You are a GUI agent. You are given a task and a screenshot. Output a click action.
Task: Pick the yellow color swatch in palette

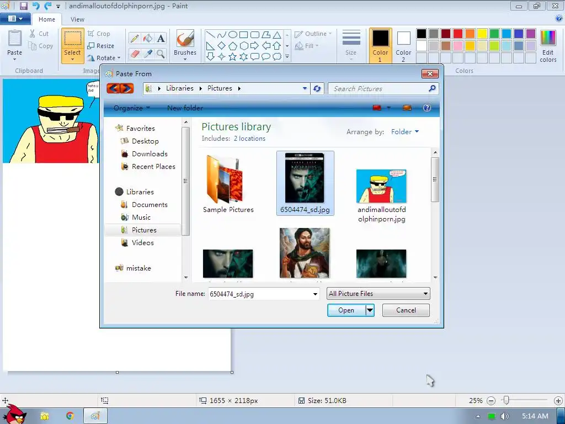click(x=482, y=34)
